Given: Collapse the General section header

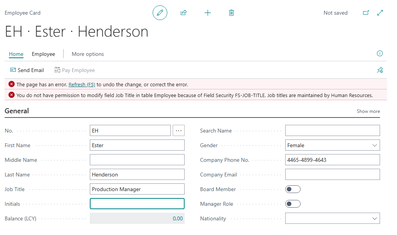Looking at the screenshot, I should click(17, 111).
